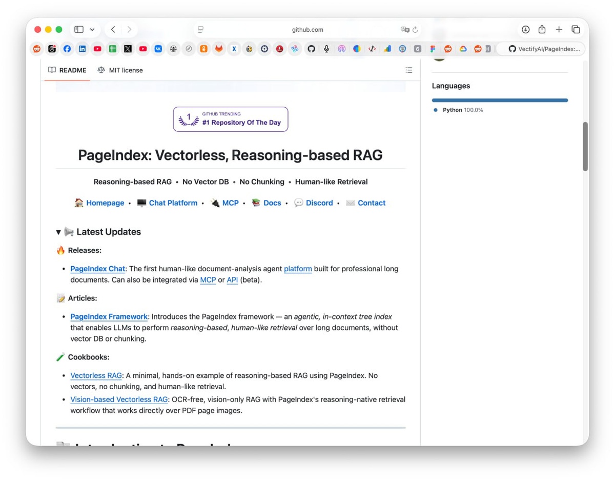This screenshot has height=480, width=615.
Task: Open the PageIndex Framework article link
Action: [109, 316]
